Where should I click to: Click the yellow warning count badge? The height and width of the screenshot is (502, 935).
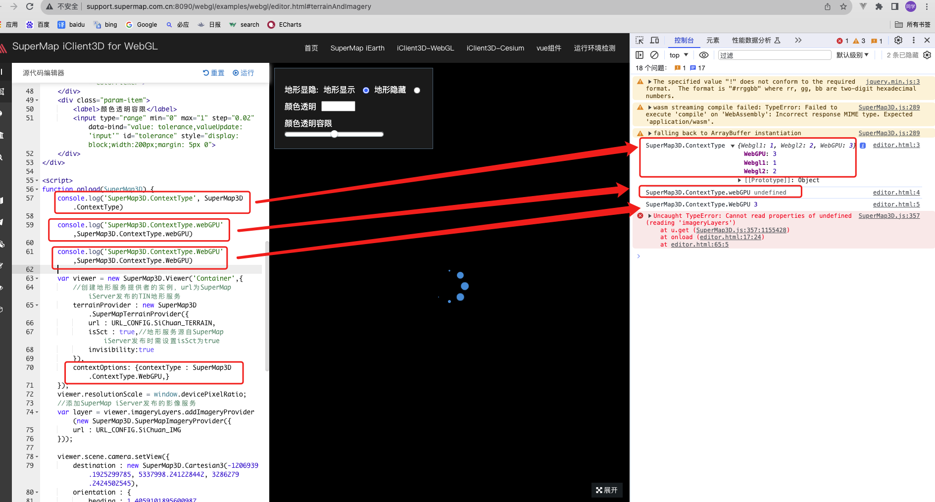tap(859, 41)
